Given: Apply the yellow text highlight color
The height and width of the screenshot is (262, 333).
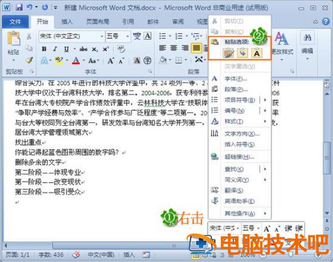Looking at the screenshot, I should coord(59,61).
